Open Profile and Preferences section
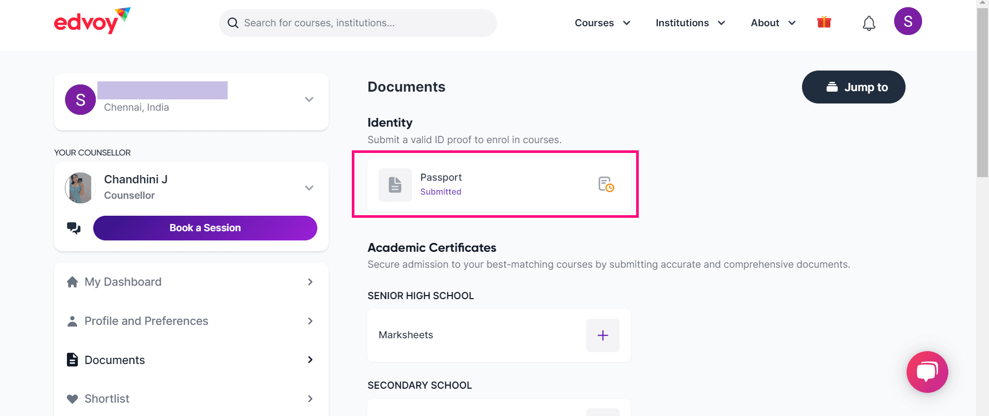The image size is (989, 416). point(191,321)
